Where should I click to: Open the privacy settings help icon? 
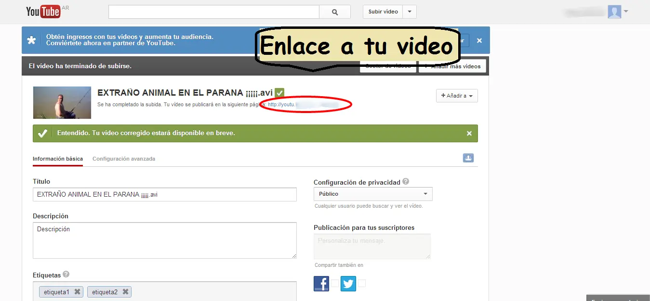[406, 182]
